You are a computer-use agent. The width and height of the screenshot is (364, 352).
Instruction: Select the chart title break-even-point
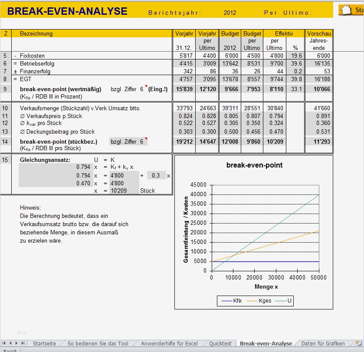pyautogui.click(x=254, y=165)
